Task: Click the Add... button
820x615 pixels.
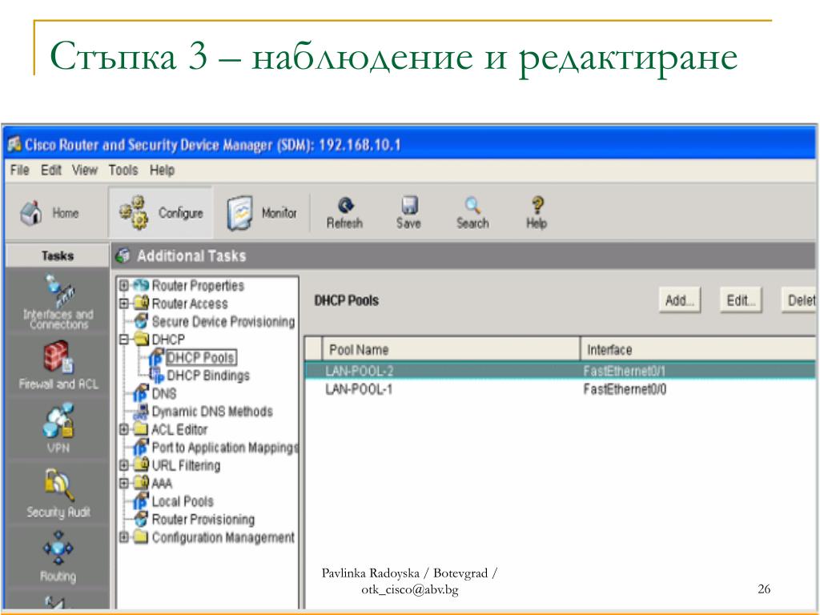Action: pyautogui.click(x=679, y=300)
